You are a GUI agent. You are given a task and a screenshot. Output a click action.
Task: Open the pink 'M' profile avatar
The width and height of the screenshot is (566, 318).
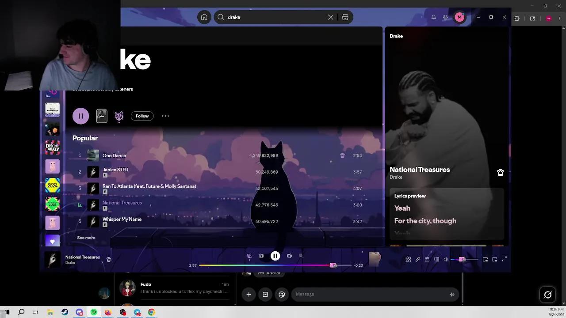click(459, 17)
